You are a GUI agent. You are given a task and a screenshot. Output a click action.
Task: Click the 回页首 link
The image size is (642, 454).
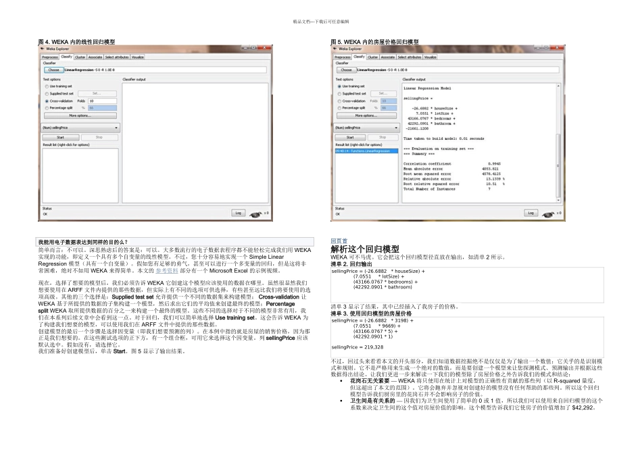coord(339,241)
